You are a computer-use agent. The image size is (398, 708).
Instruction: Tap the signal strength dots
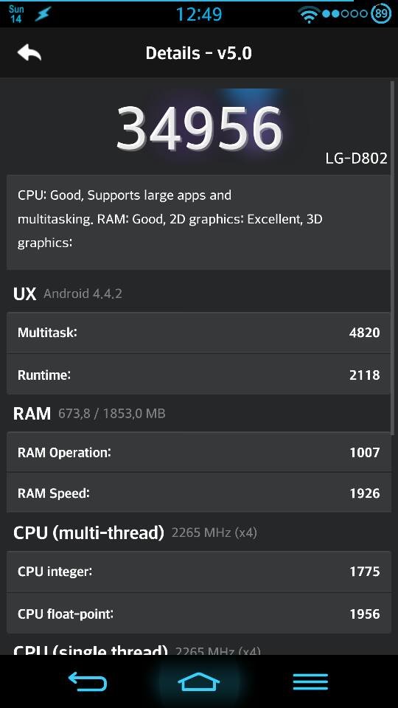(x=345, y=13)
